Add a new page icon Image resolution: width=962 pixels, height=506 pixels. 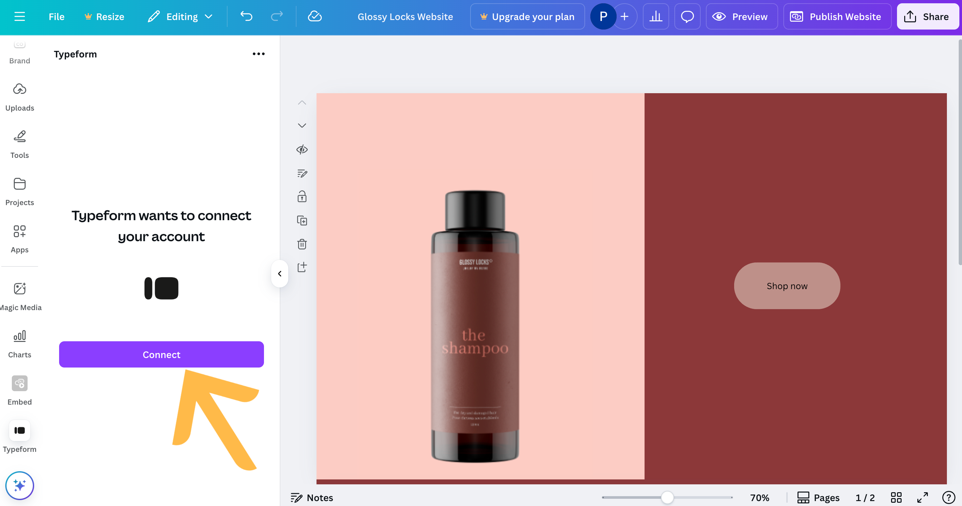tap(302, 267)
